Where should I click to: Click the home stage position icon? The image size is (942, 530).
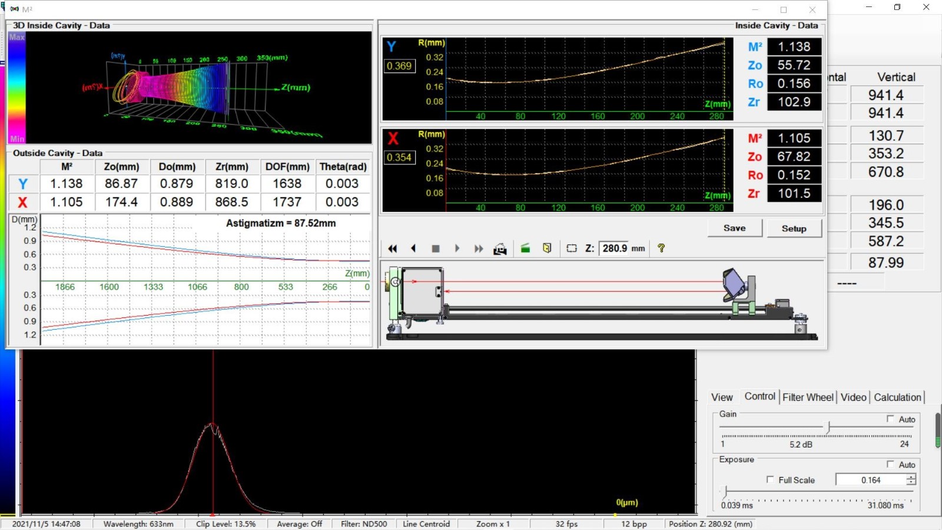pyautogui.click(x=500, y=249)
